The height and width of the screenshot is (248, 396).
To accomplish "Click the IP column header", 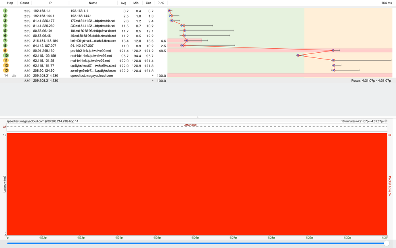I will click(50, 3).
